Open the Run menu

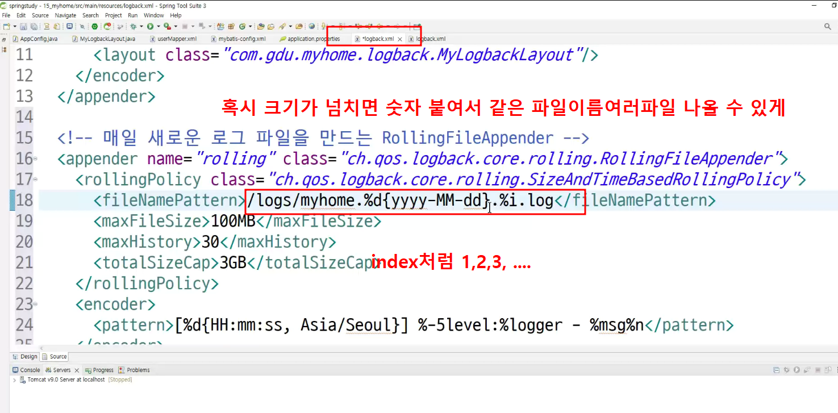pyautogui.click(x=133, y=15)
